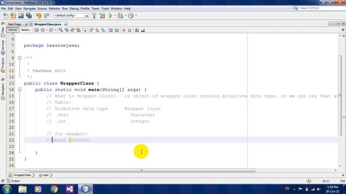Close the Start Page tab
346x194 pixels.
[26, 24]
